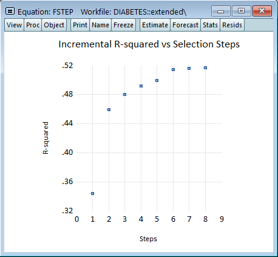Select the data point at step 7
The width and height of the screenshot is (278, 257).
[x=189, y=69]
